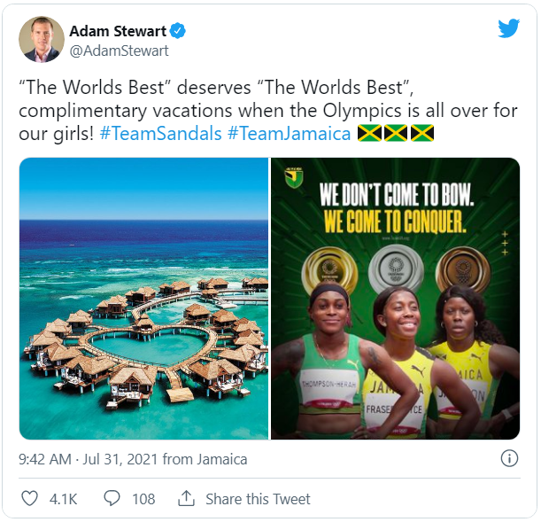Screen dimensions: 541x522
Task: Open the Adam Stewart display name
Action: pyautogui.click(x=118, y=32)
